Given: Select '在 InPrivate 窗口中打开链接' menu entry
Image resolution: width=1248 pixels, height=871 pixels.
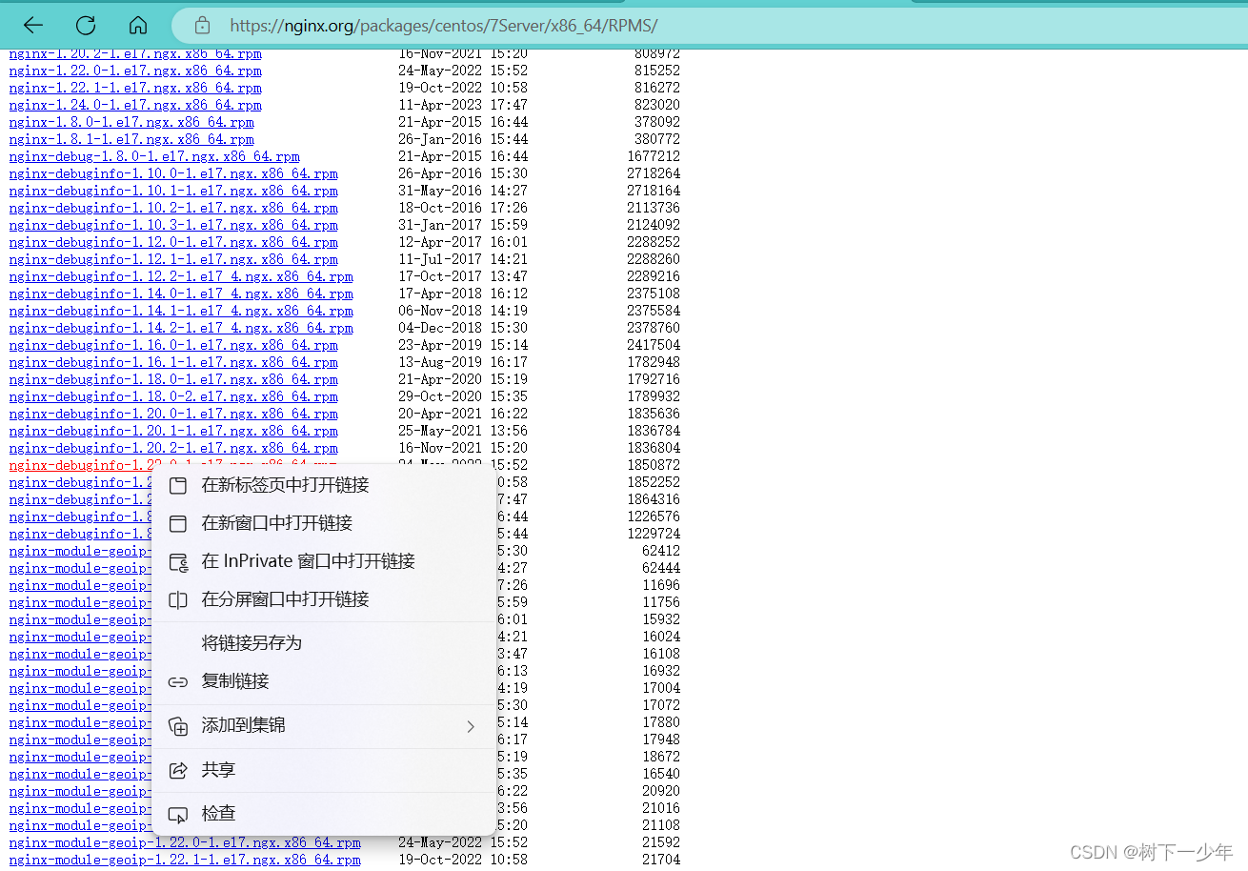Looking at the screenshot, I should (x=324, y=561).
